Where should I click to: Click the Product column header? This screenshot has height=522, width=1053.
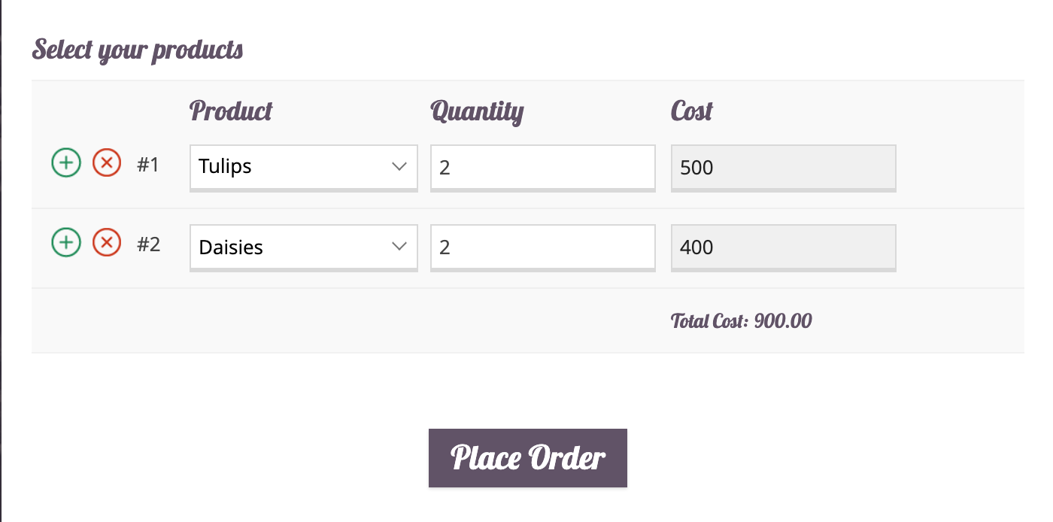click(231, 111)
